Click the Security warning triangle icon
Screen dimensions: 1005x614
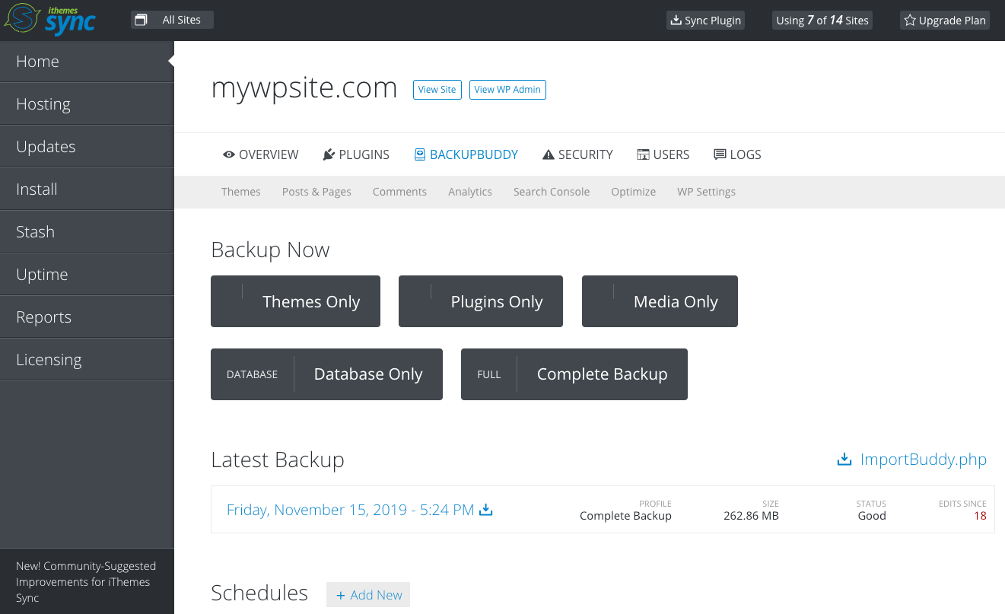[x=549, y=154]
